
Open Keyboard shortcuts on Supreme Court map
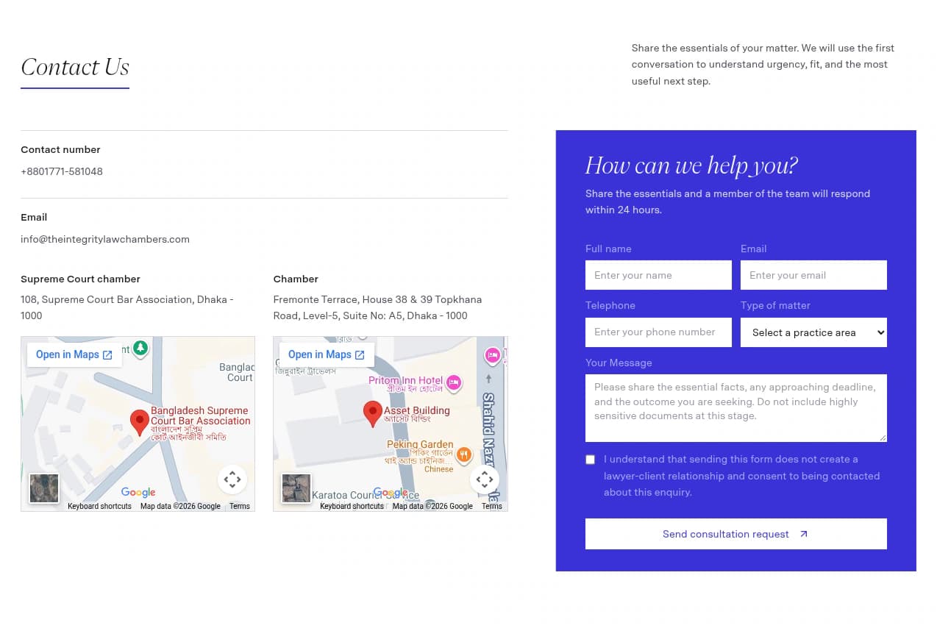click(x=99, y=506)
